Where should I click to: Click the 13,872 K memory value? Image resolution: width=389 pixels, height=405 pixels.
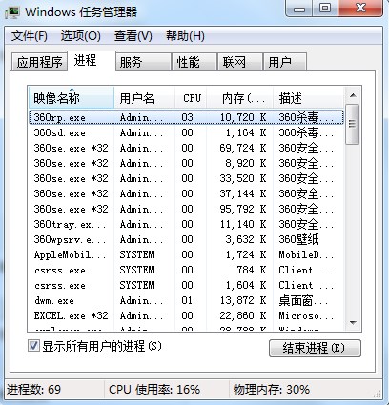tap(243, 300)
